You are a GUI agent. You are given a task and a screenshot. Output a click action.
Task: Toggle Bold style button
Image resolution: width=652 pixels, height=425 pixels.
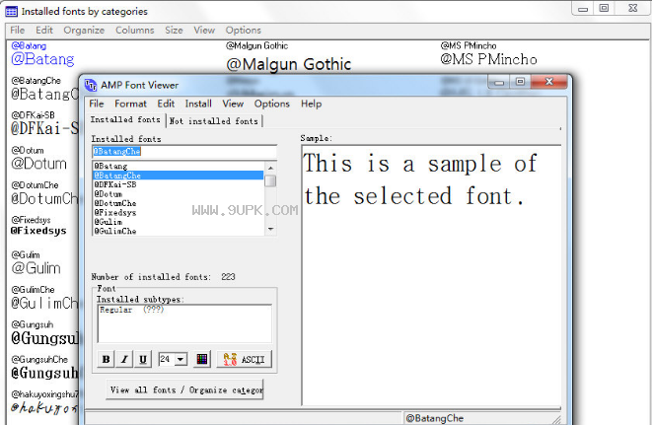pos(106,359)
